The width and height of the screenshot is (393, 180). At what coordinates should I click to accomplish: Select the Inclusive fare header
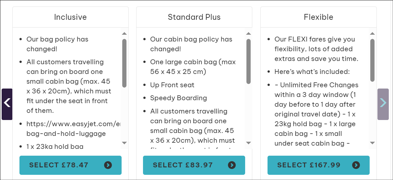pyautogui.click(x=70, y=17)
